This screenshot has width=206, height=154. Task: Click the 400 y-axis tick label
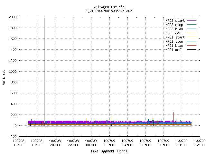click(x=14, y=104)
